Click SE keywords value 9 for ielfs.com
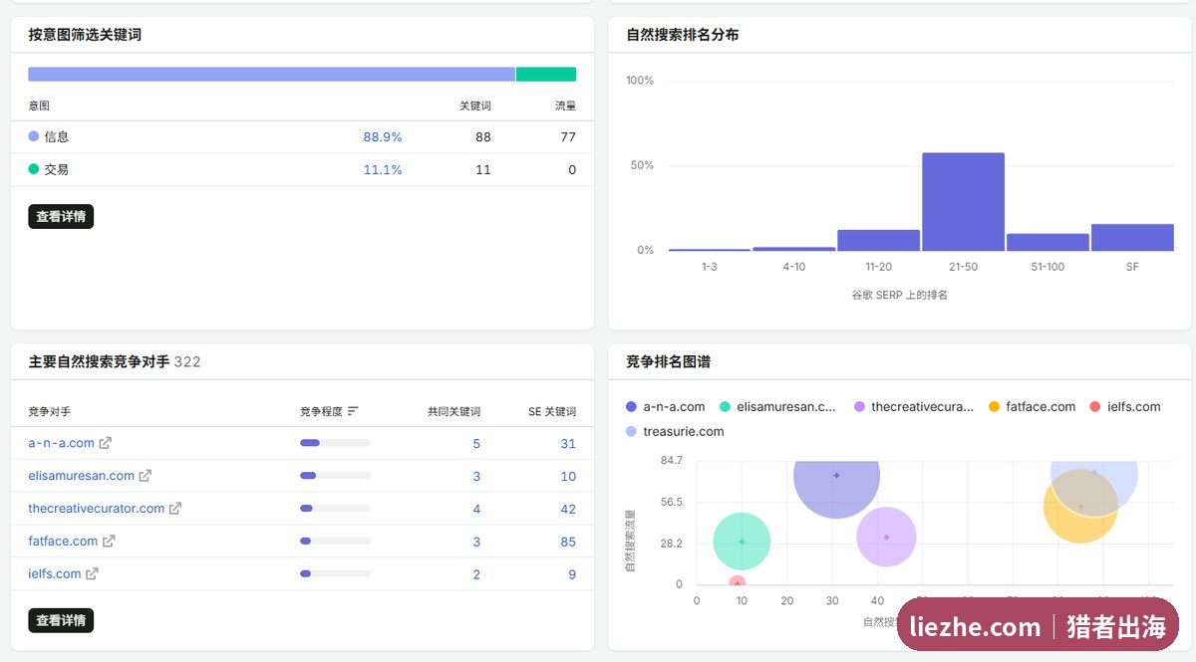Viewport: 1196px width, 662px height. 572,575
